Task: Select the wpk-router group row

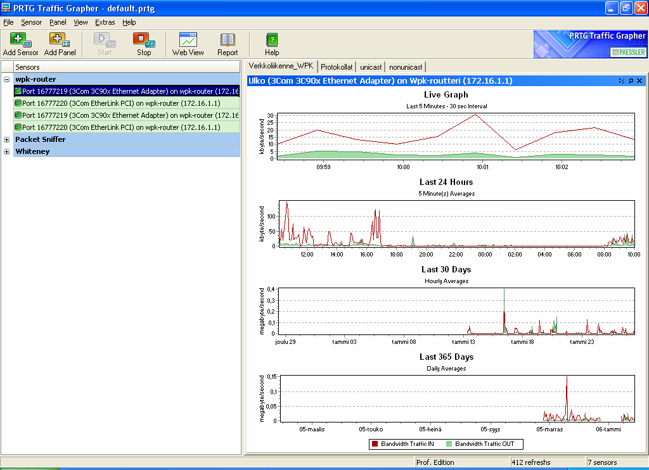Action: click(x=127, y=79)
